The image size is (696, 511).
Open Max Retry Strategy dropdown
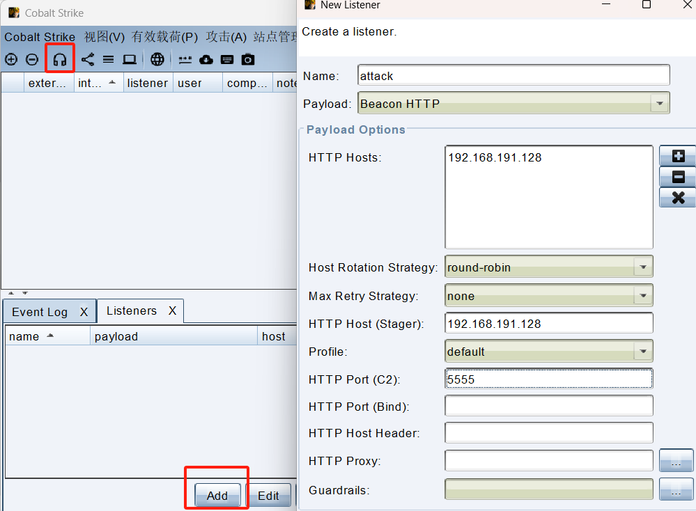[548, 295]
